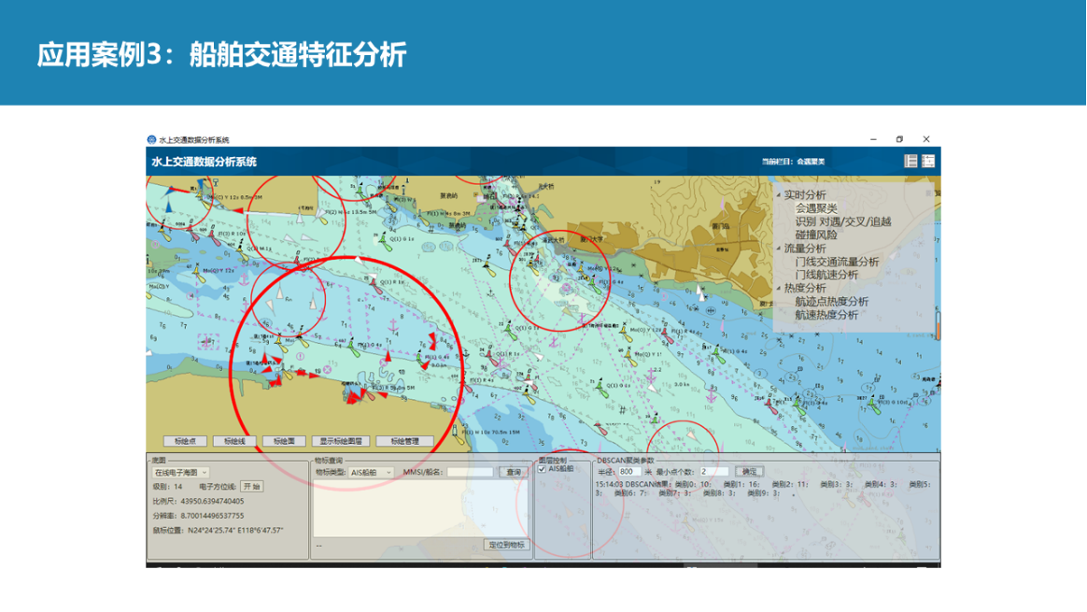This screenshot has height=612, width=1087.
Task: Click the DBSCAN 半径 radius input field
Action: tap(628, 472)
